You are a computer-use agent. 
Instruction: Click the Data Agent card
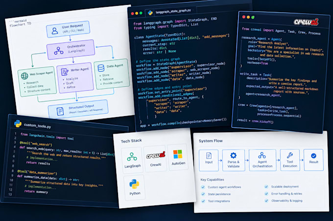click(x=112, y=74)
